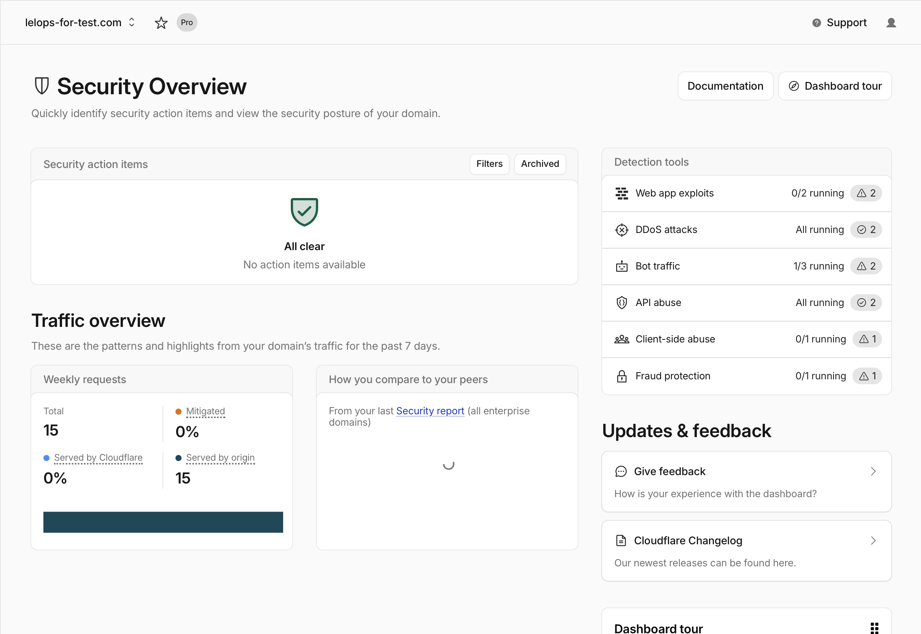Click the All clear green shield icon
The width and height of the screenshot is (921, 634).
coord(304,212)
